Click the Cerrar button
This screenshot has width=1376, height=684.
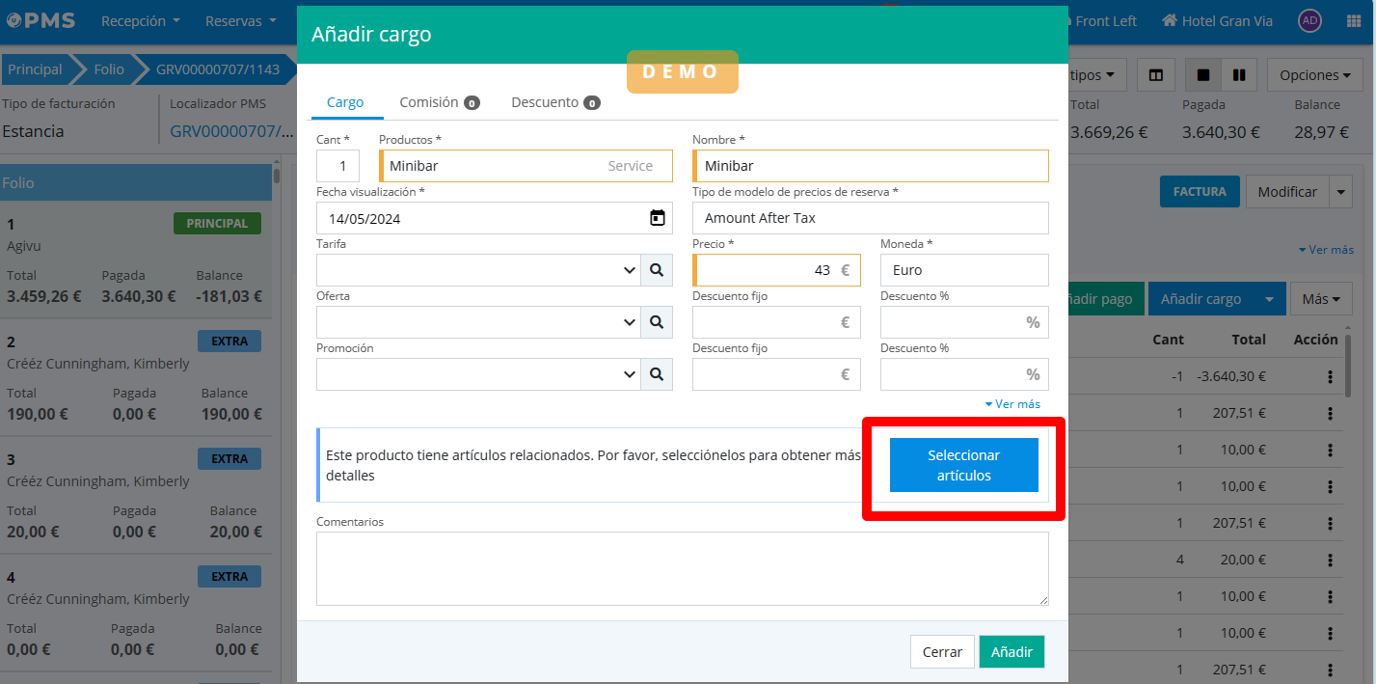pyautogui.click(x=941, y=652)
